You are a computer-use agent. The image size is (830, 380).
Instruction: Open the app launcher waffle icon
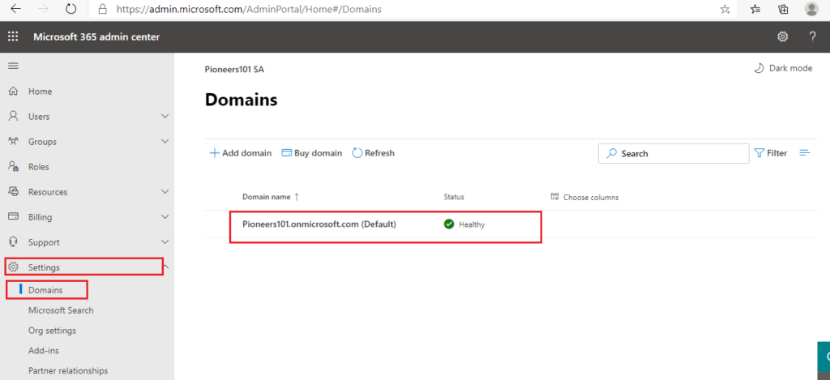13,36
